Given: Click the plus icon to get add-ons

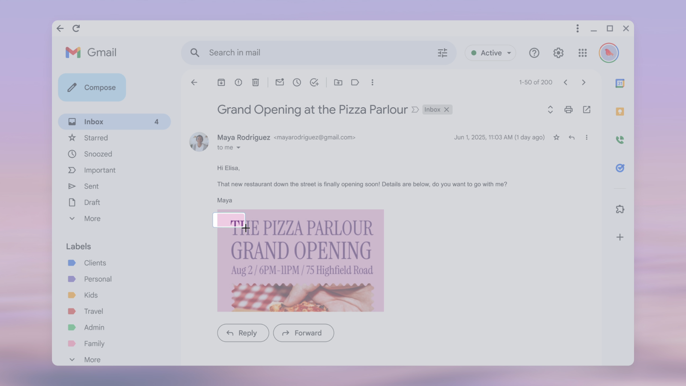Looking at the screenshot, I should [x=620, y=237].
